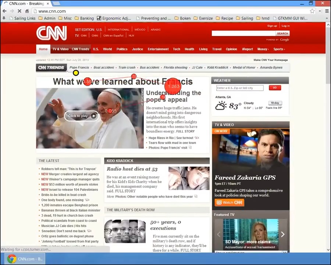Open the Pope Francis trend link
Screen dimensions: 331x265
click(x=79, y=67)
